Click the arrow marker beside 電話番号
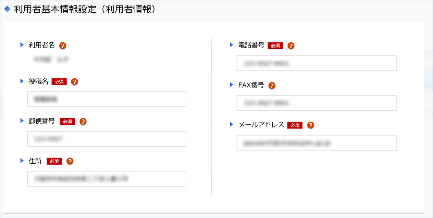433x218 pixels. 232,45
